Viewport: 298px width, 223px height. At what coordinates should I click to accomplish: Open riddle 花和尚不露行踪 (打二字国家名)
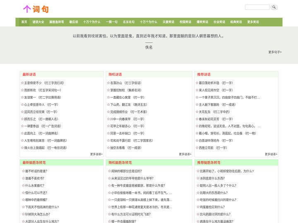point(132,140)
